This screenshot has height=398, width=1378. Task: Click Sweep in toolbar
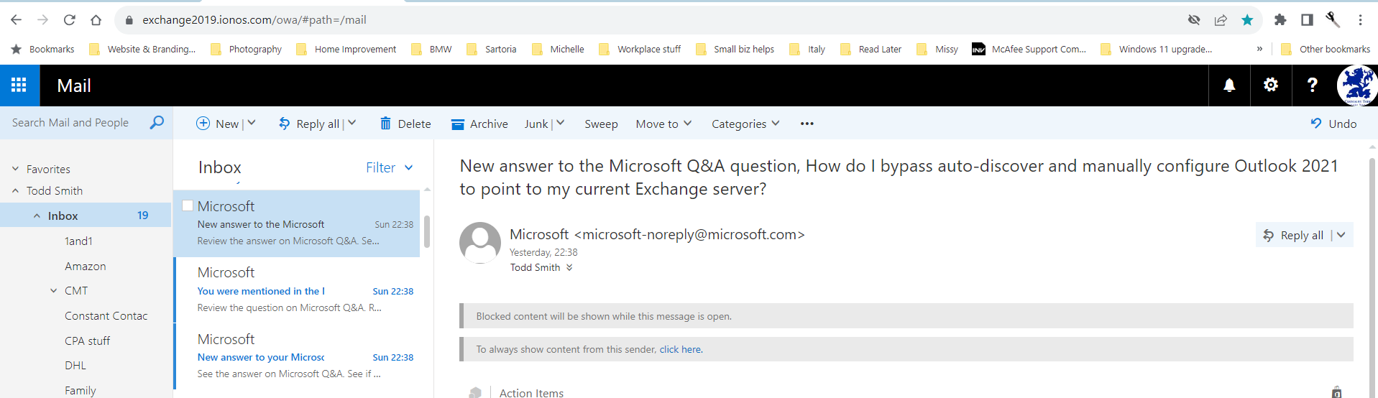[601, 124]
